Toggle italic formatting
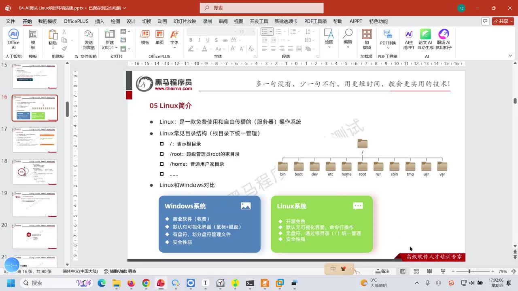The height and width of the screenshot is (291, 518). pyautogui.click(x=199, y=40)
